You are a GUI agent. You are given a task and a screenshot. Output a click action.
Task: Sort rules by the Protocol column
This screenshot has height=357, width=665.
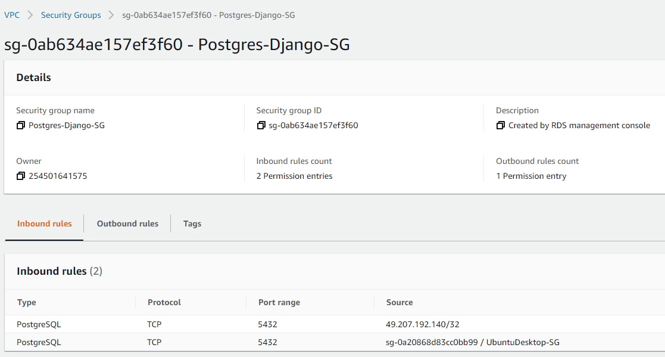point(163,302)
